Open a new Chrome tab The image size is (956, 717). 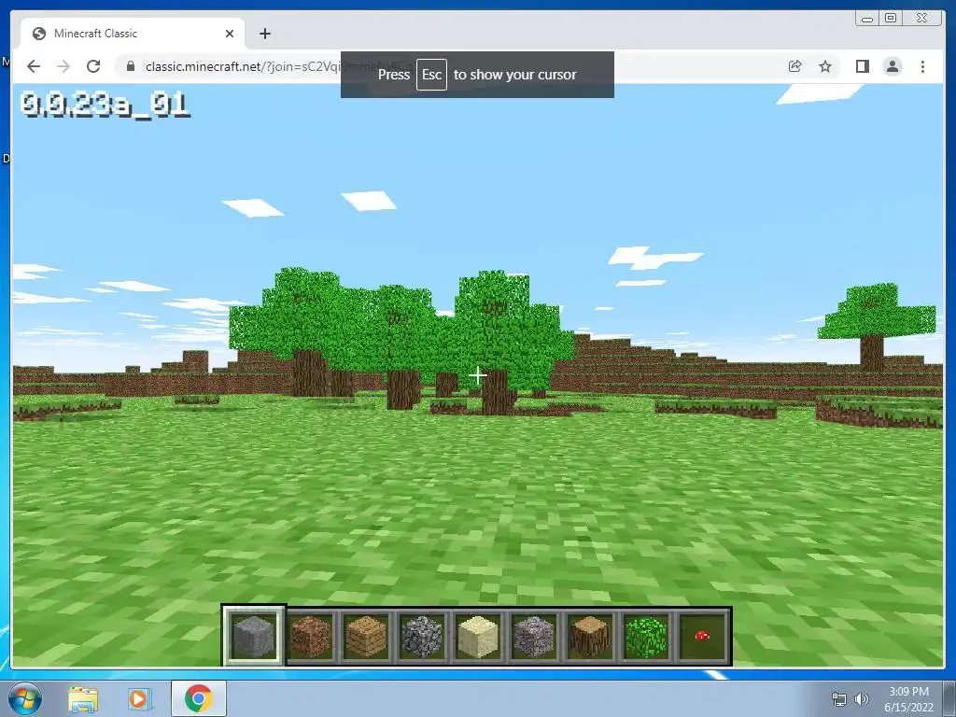click(x=264, y=34)
